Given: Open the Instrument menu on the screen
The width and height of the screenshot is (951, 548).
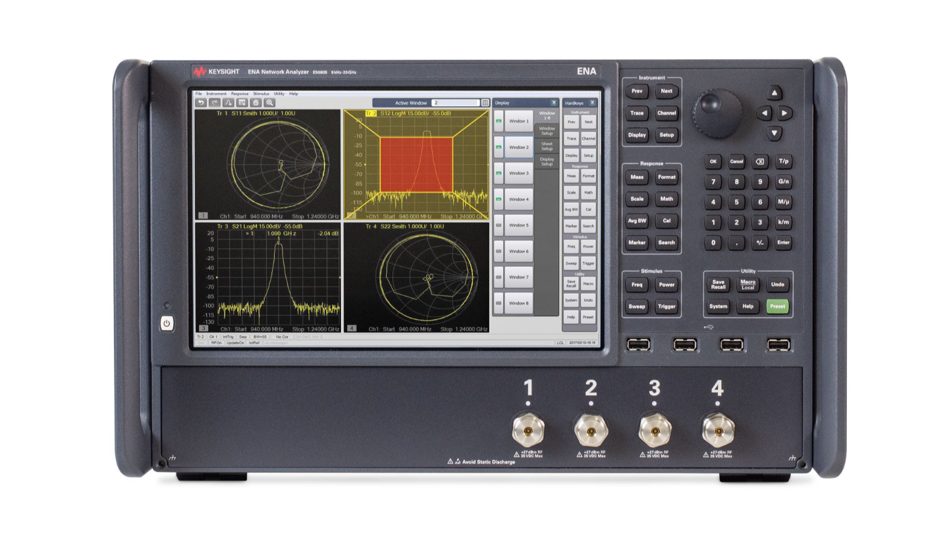Looking at the screenshot, I should [x=216, y=94].
